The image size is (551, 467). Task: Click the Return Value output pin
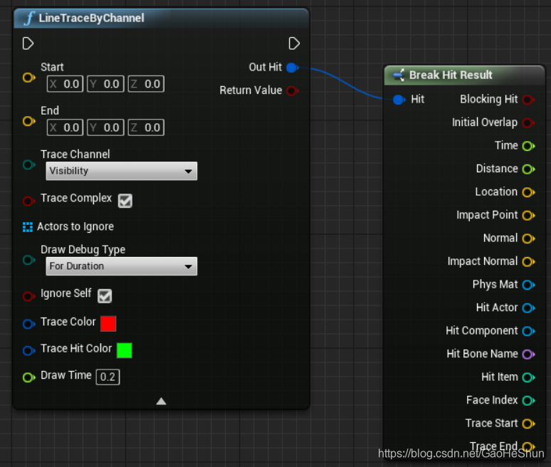coord(293,91)
